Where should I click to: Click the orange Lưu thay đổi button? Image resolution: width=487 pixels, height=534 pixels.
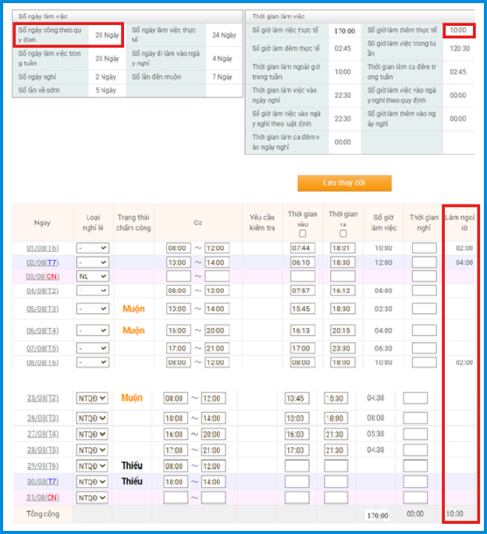coord(344,183)
